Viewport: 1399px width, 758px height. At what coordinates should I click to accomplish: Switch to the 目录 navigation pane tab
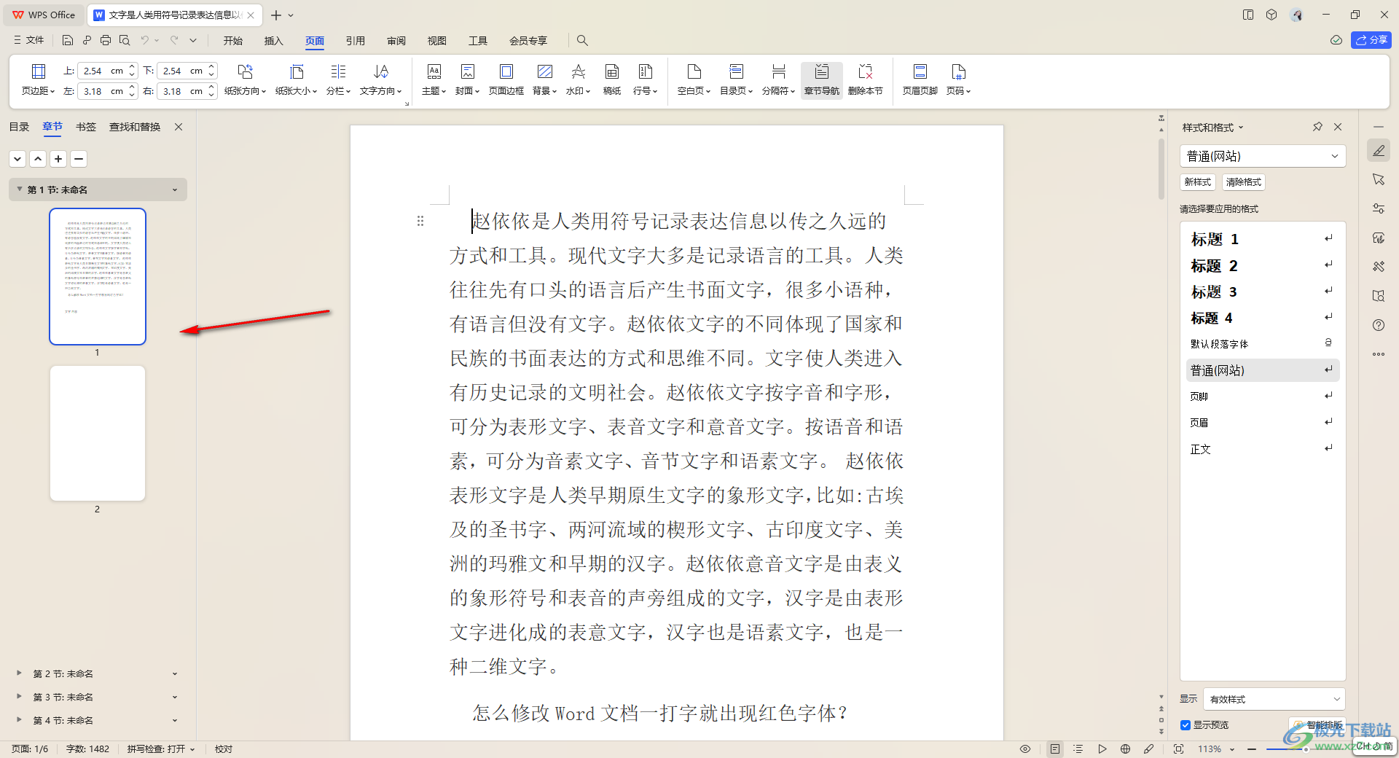point(19,127)
